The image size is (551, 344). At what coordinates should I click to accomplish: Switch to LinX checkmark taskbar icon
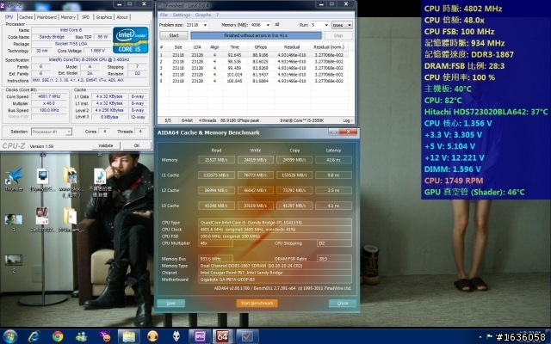pyautogui.click(x=247, y=336)
